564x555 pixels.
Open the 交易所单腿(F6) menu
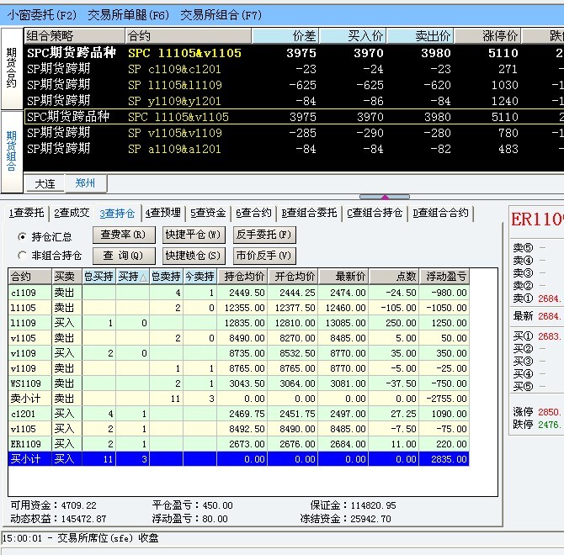129,15
